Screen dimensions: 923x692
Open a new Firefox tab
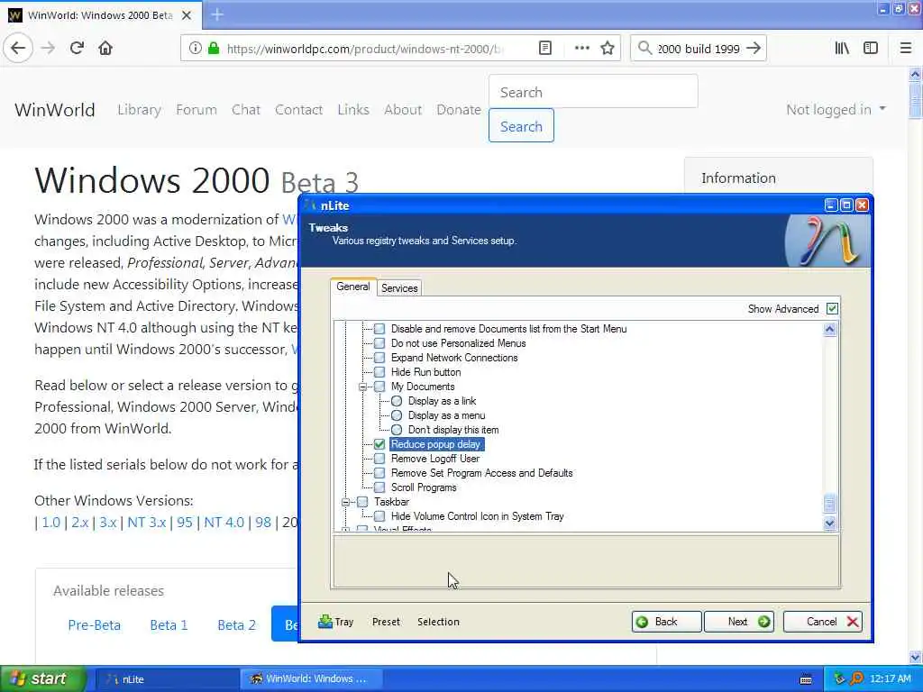tap(217, 14)
